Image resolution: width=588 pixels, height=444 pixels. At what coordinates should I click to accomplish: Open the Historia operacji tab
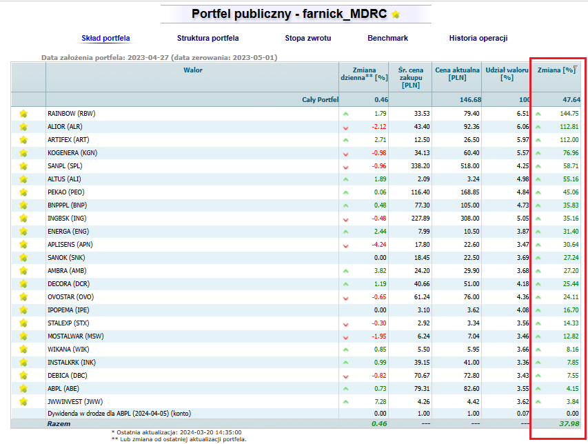pos(478,38)
